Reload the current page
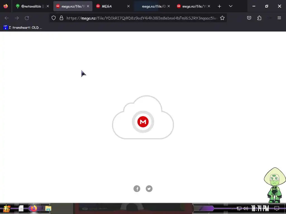286x214 pixels. click(27, 18)
